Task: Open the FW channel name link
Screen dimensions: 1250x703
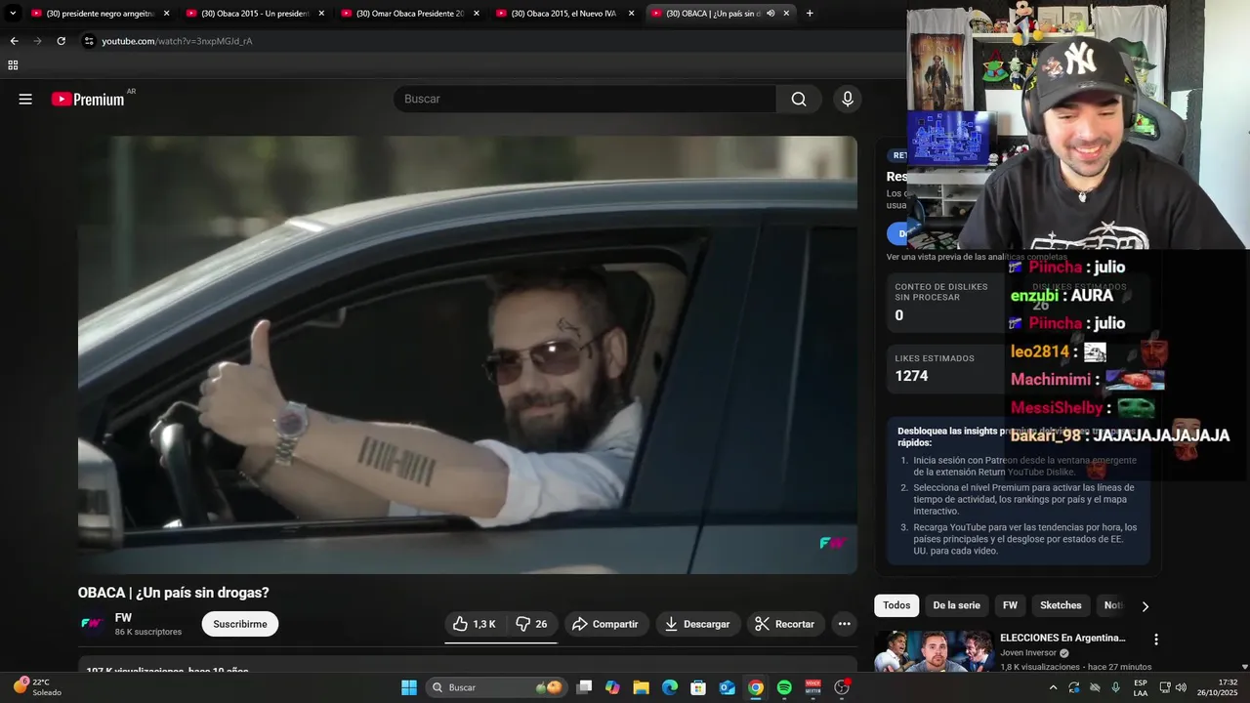Action: pyautogui.click(x=123, y=617)
